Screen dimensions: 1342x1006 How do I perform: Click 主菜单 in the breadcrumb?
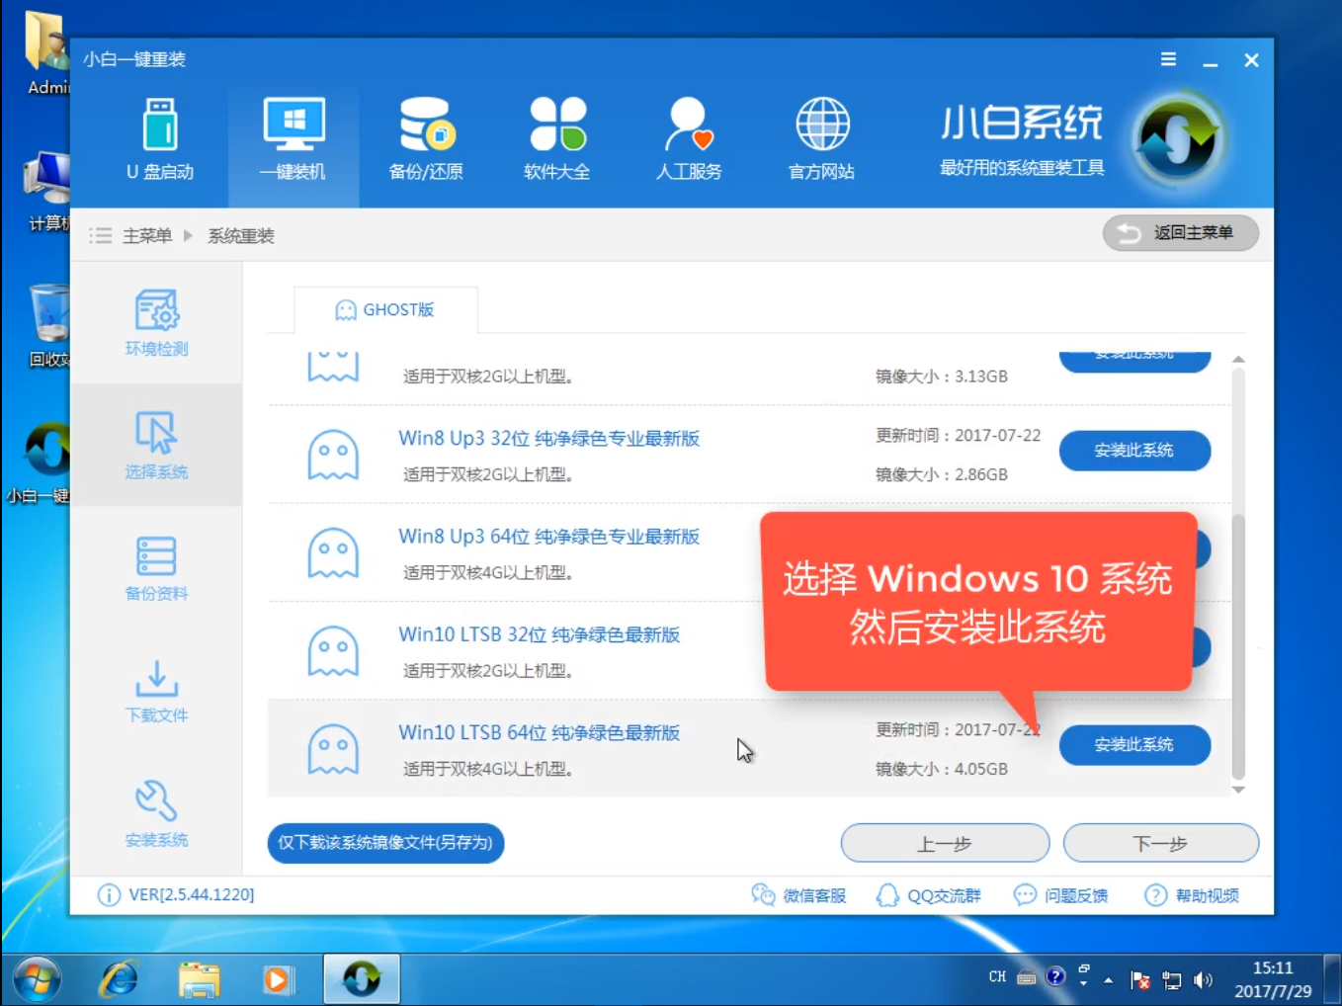147,235
